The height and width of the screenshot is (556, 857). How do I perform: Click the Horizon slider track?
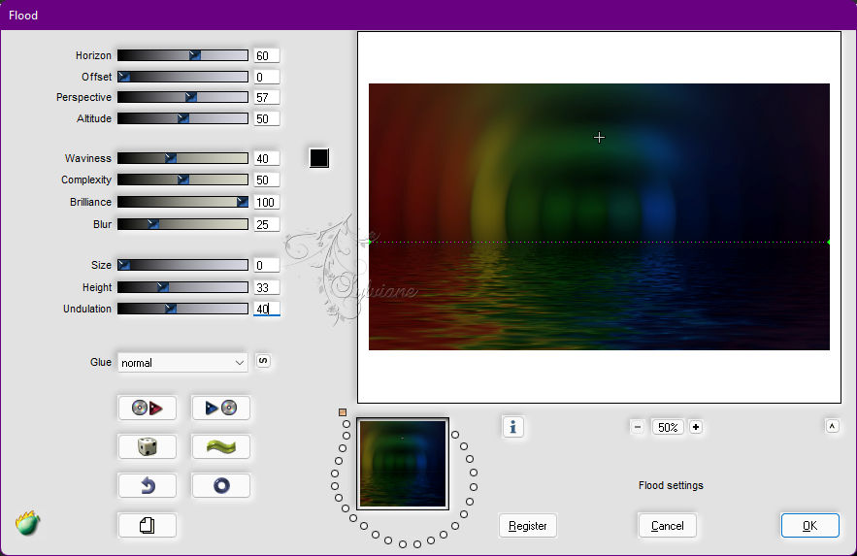[182, 55]
